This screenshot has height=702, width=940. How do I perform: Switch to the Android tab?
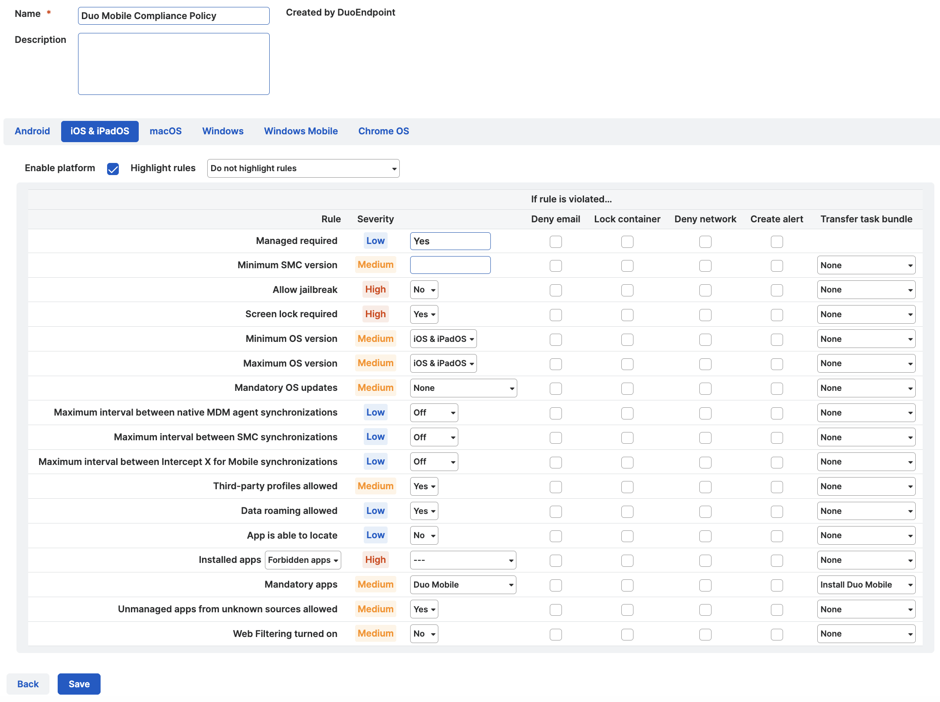click(x=32, y=131)
